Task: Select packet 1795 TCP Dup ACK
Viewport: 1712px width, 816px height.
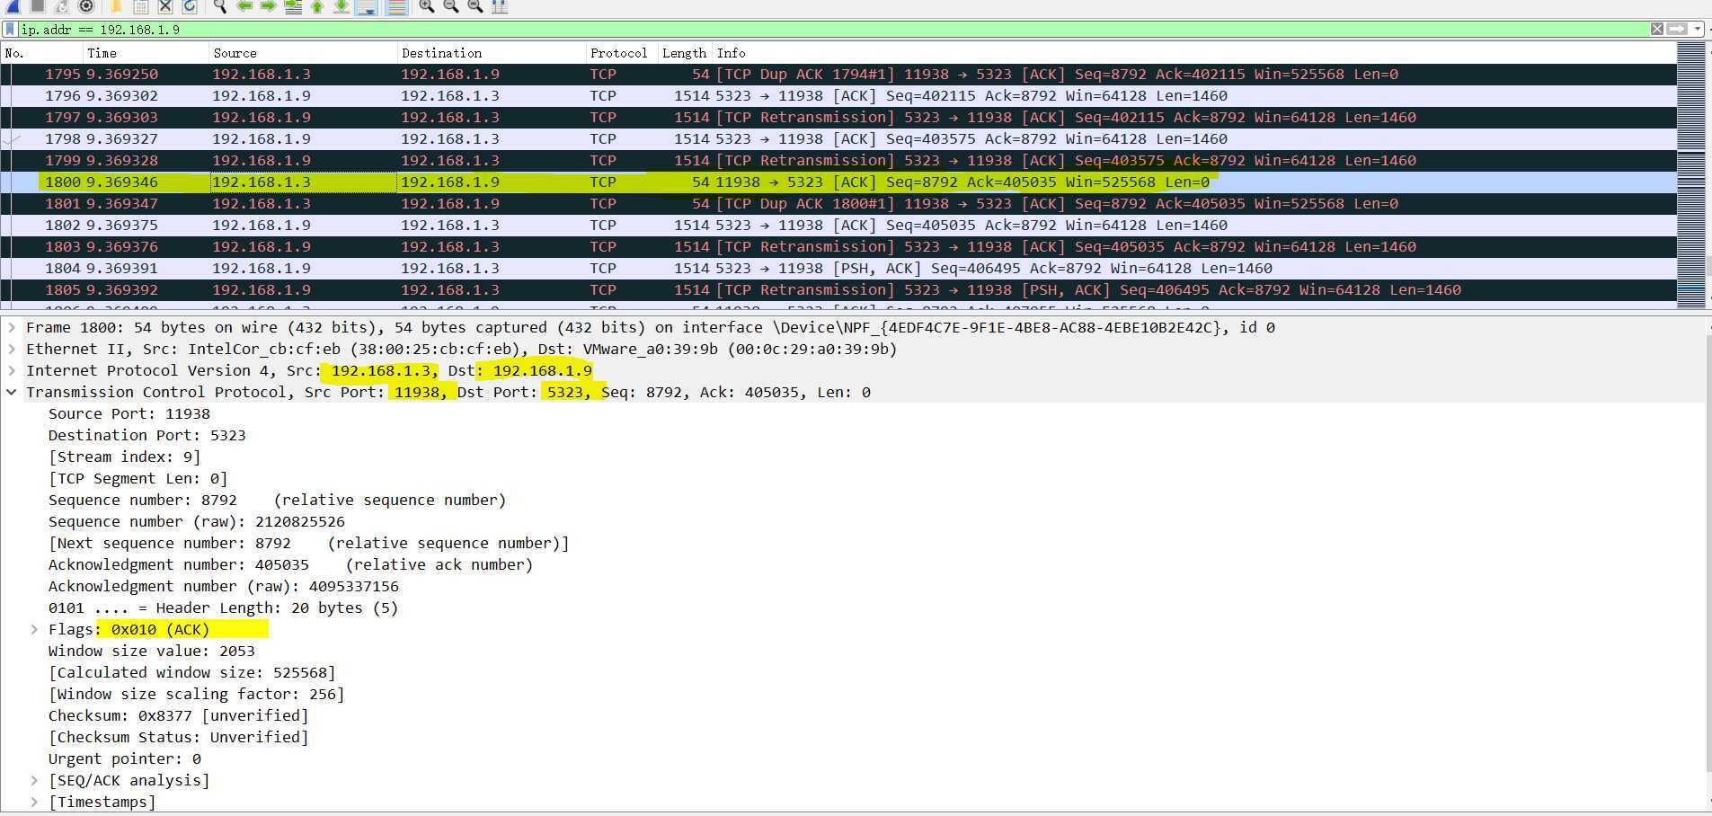Action: [x=838, y=74]
